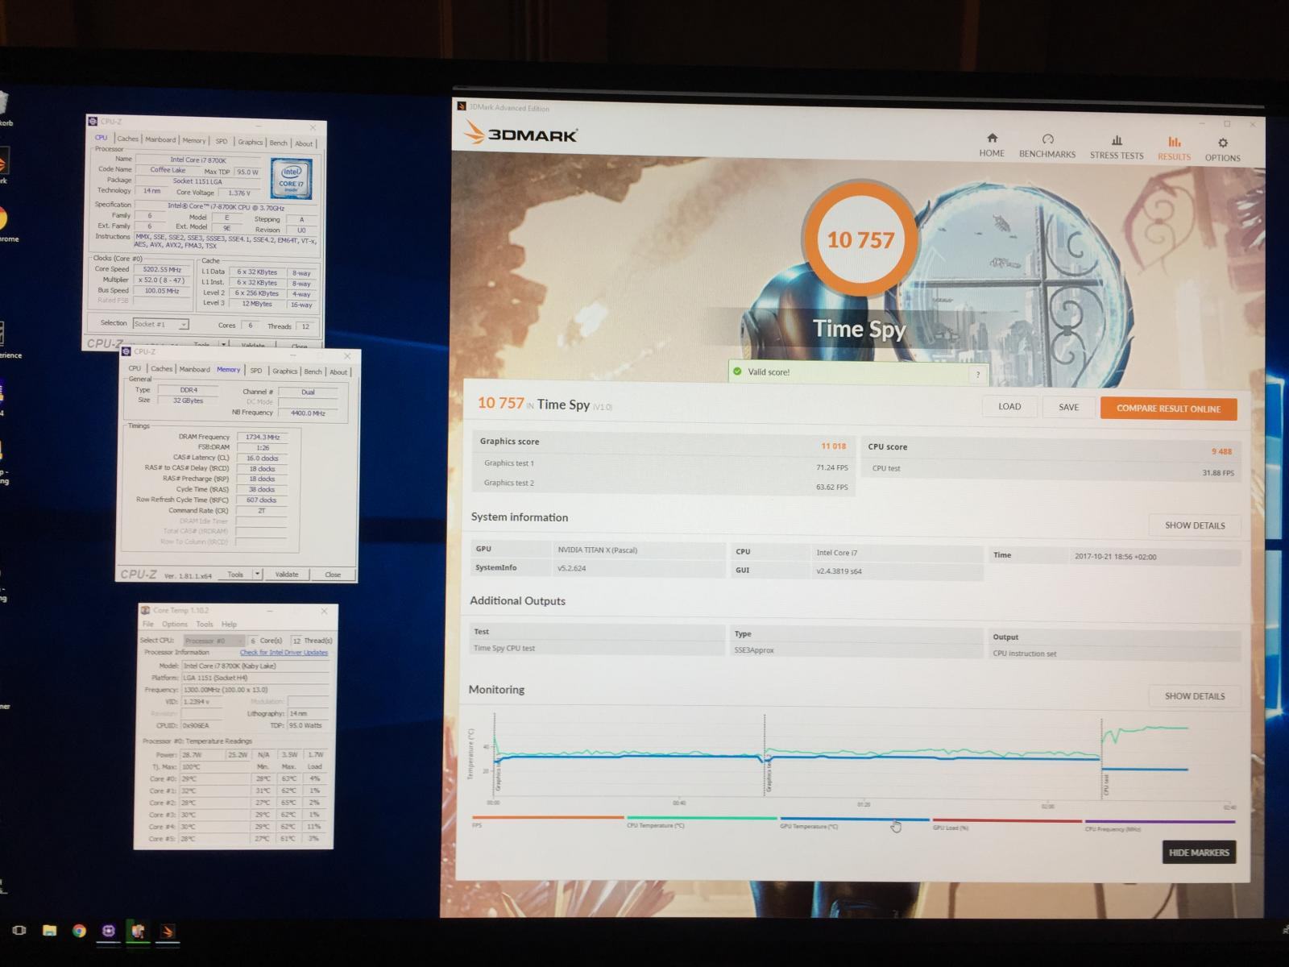Open the 3DMark Options gear

click(1222, 149)
